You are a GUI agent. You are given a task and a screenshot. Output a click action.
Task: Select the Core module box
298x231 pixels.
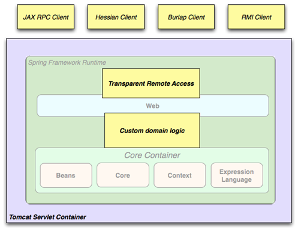tap(123, 175)
